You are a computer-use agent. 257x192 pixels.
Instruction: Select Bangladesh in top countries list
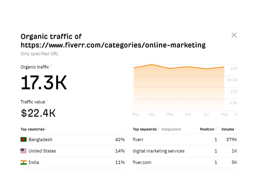(73, 140)
